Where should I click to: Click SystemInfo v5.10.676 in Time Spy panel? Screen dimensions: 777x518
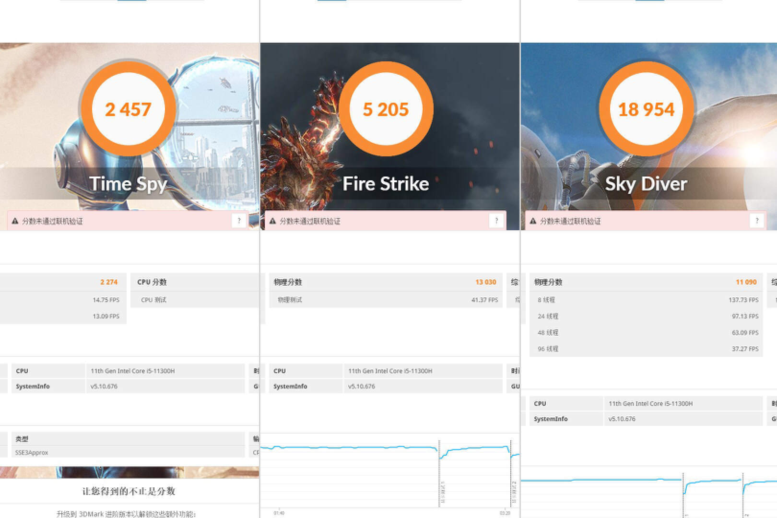[x=104, y=386]
